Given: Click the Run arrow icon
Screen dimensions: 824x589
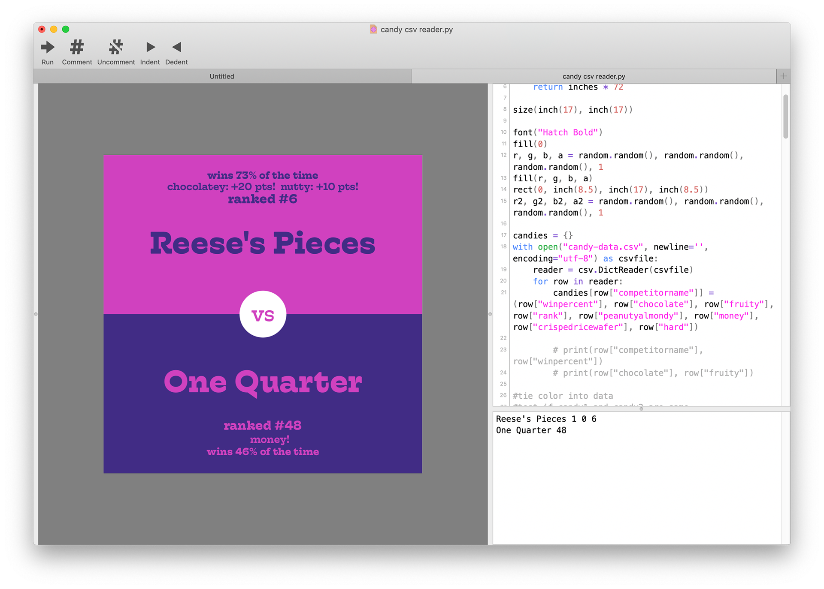Looking at the screenshot, I should click(x=48, y=47).
